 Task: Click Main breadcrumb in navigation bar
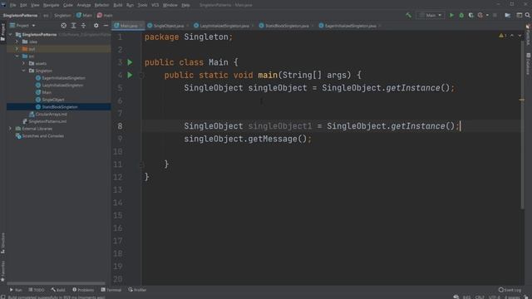coord(84,15)
